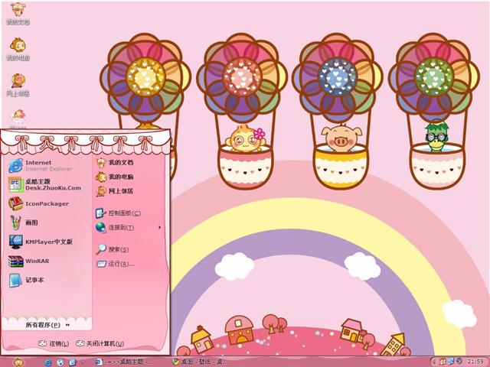The image size is (490, 367).
Task: Launch Internet Explorer from quick launch bar
Action: tap(47, 362)
